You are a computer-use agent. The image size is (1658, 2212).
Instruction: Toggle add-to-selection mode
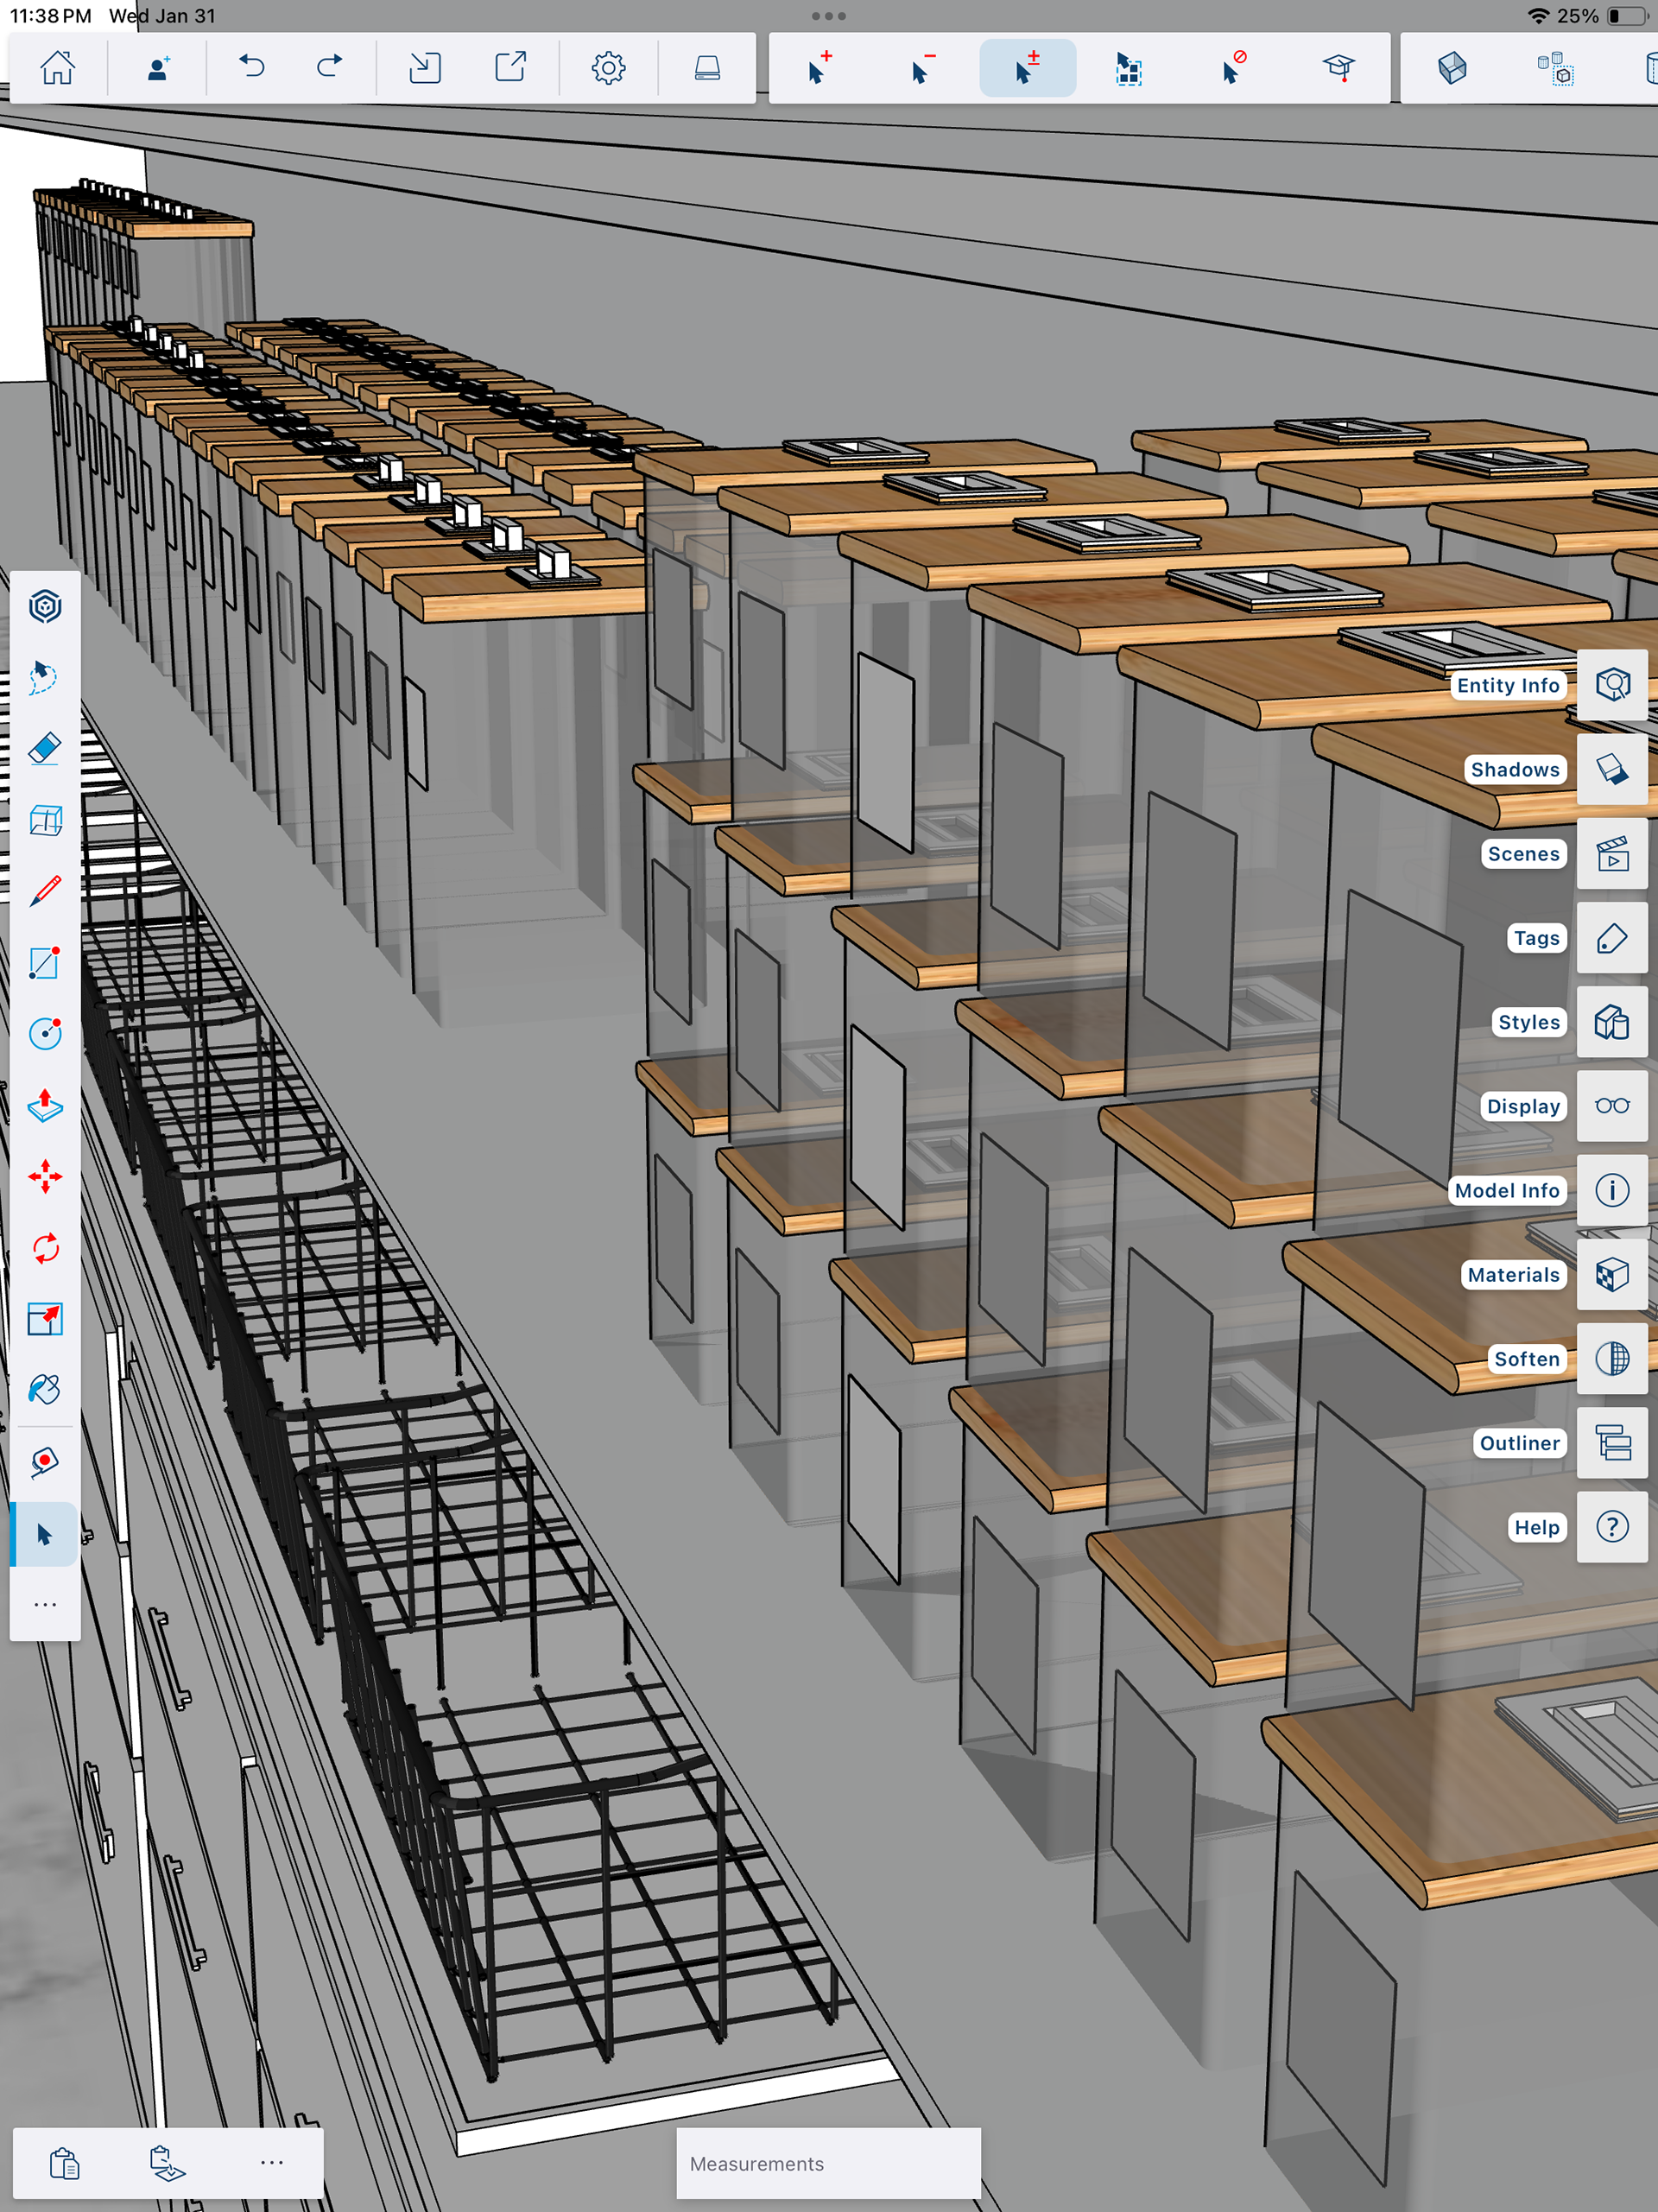tap(819, 68)
